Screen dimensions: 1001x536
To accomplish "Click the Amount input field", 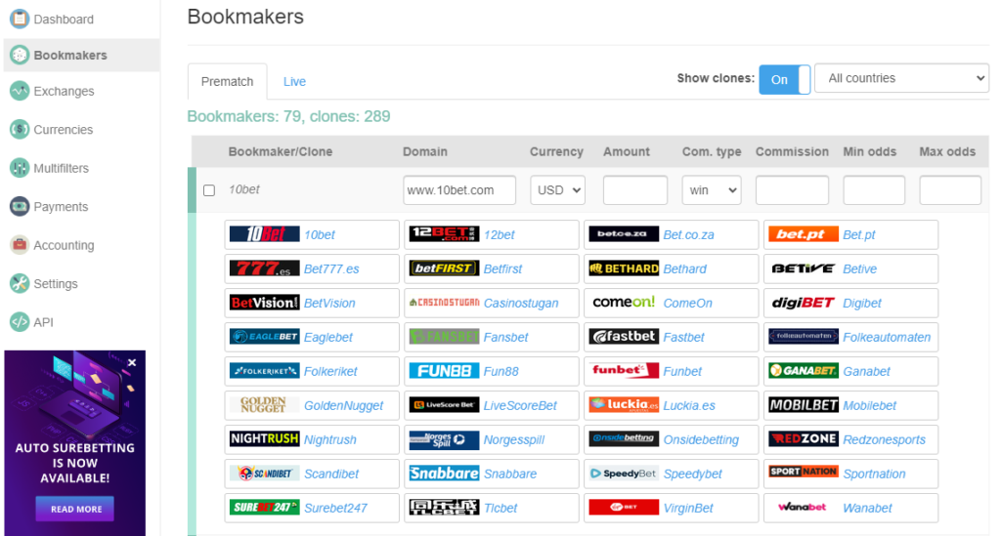I will [x=635, y=190].
